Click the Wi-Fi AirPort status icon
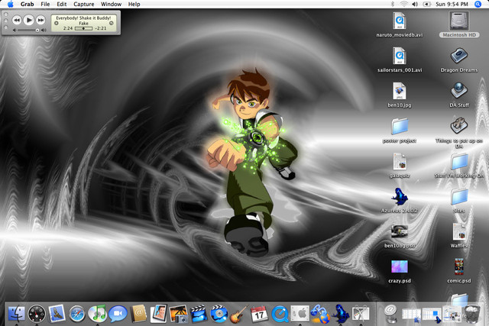This screenshot has height=326, width=489. point(404,4)
